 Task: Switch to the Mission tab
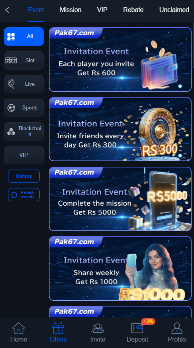coord(71,10)
